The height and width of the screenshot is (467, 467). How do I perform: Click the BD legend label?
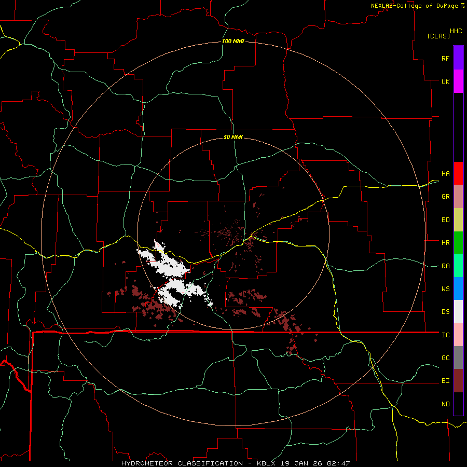(x=445, y=220)
